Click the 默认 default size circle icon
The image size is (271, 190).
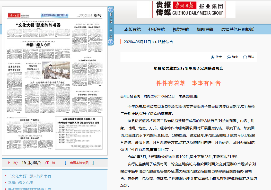[245, 57]
